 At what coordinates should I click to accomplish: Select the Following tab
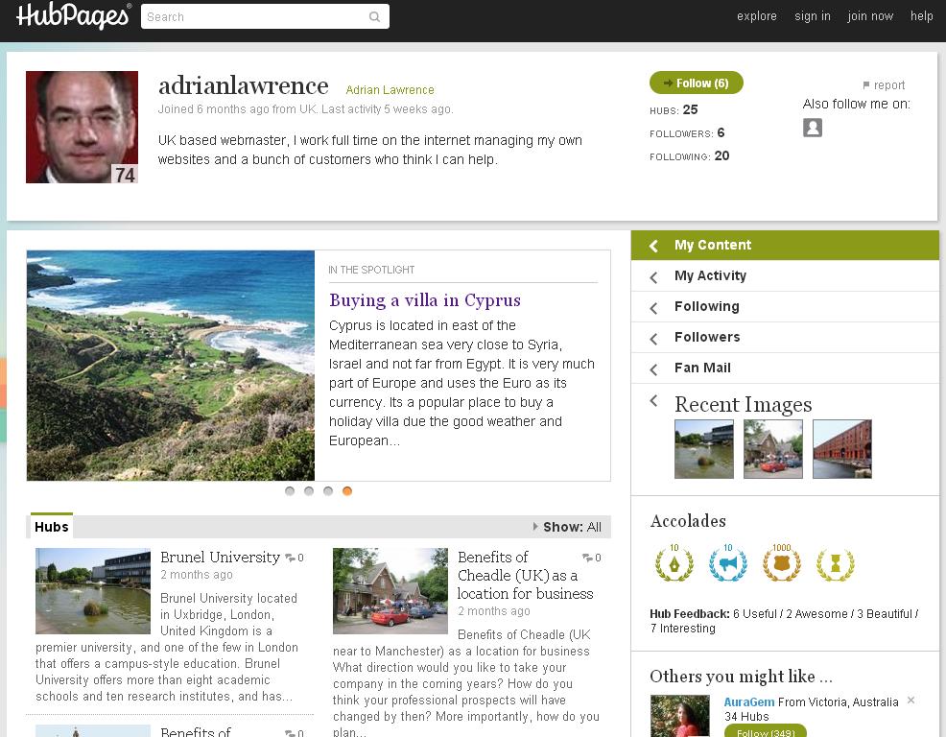click(x=785, y=307)
